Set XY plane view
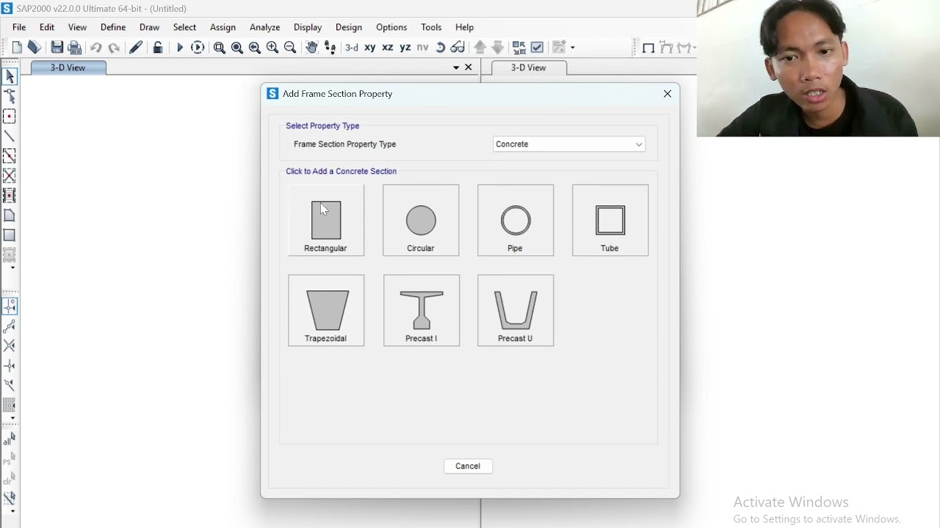 point(370,48)
